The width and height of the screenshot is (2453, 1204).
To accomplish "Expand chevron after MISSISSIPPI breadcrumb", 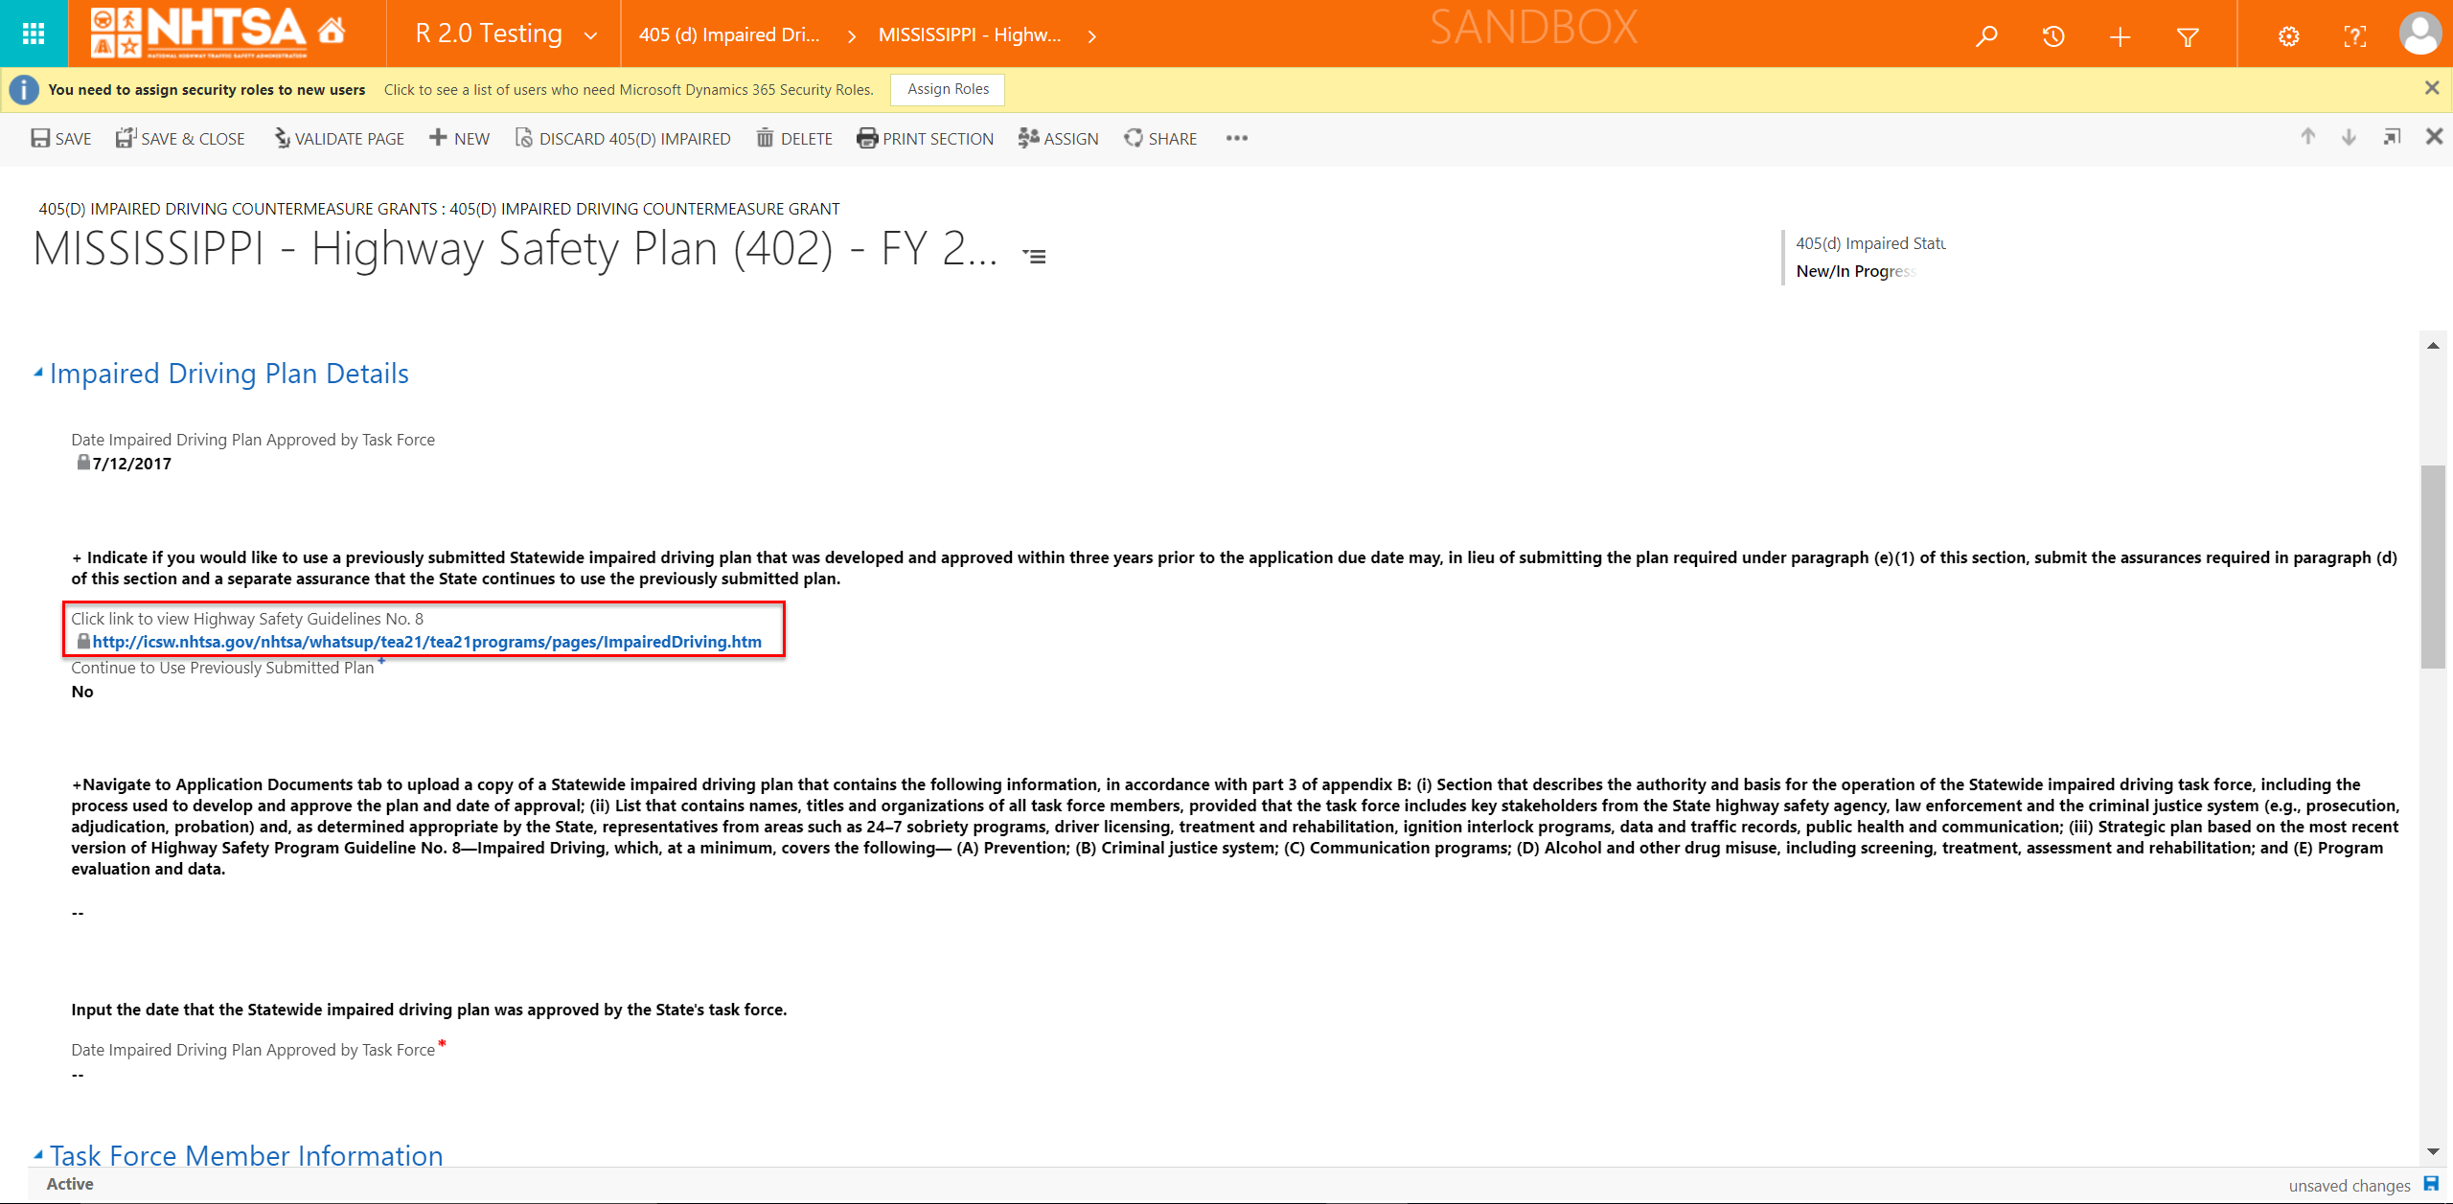I will [1091, 35].
